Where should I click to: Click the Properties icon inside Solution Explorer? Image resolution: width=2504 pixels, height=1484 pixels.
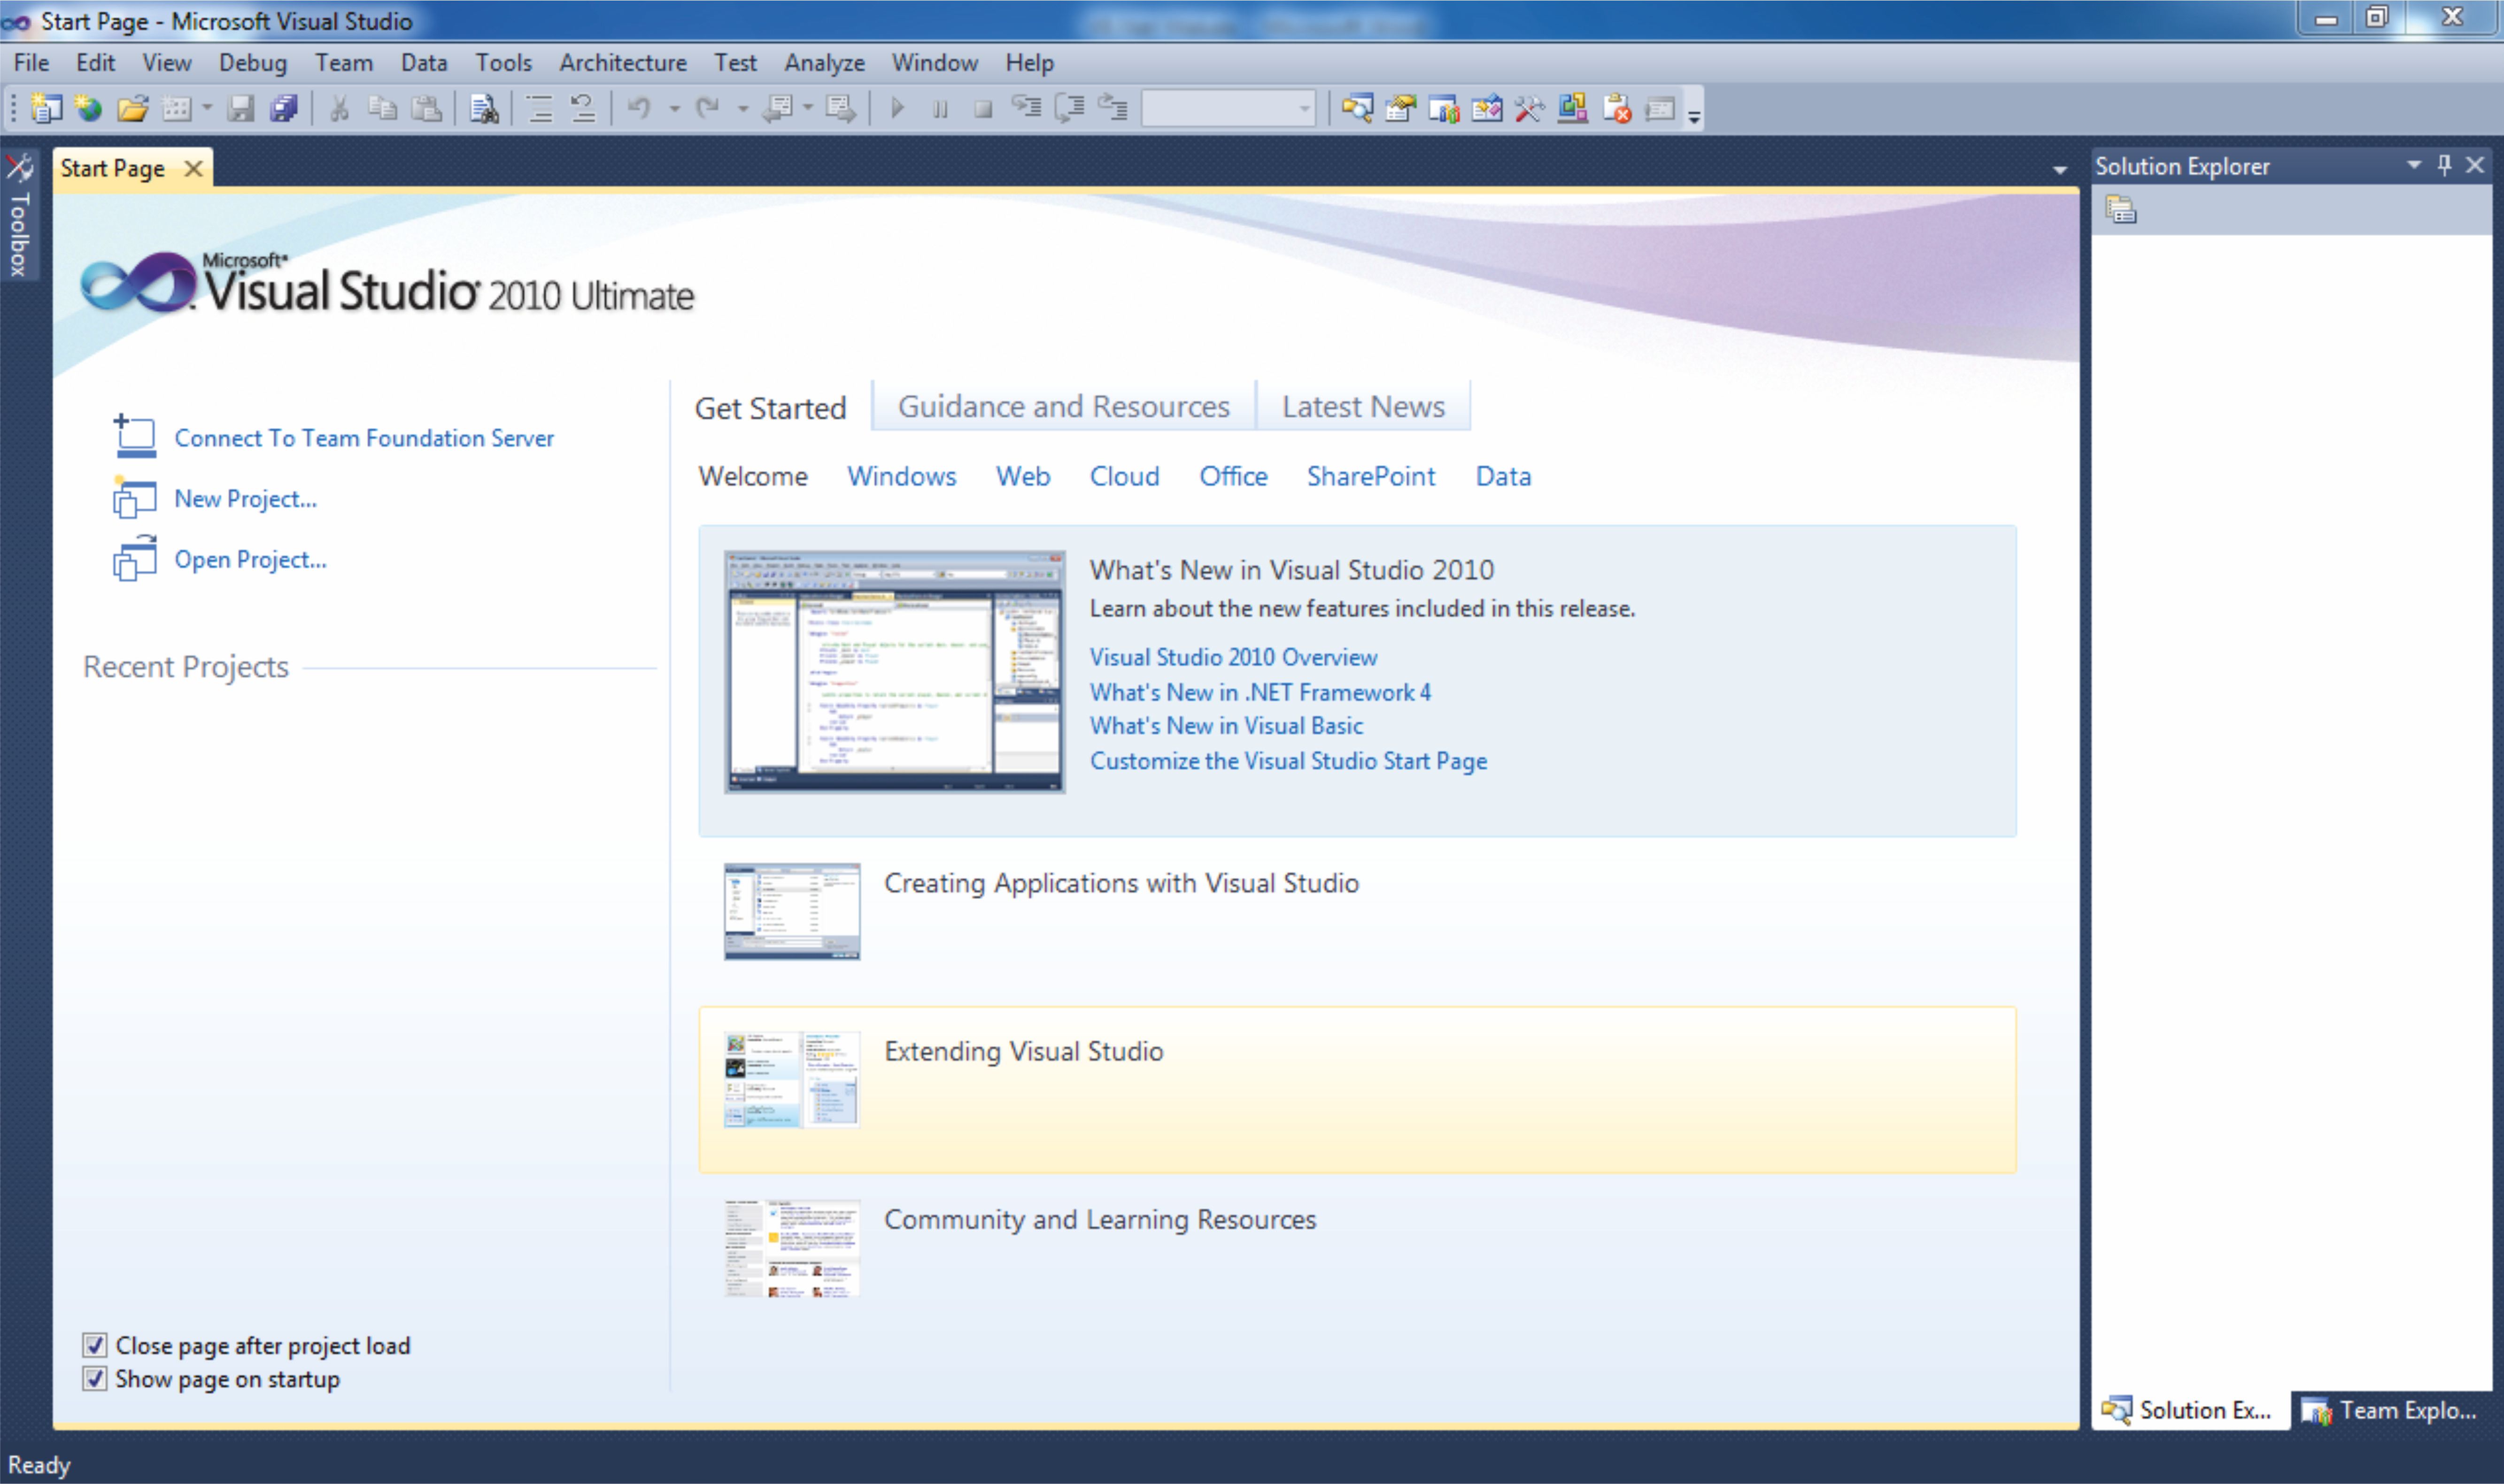(x=2120, y=210)
